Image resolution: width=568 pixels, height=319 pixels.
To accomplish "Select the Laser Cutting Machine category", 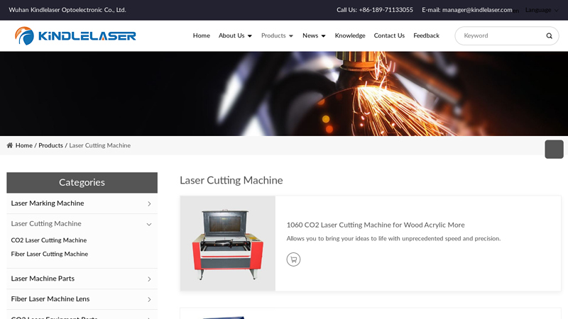I will [x=46, y=223].
